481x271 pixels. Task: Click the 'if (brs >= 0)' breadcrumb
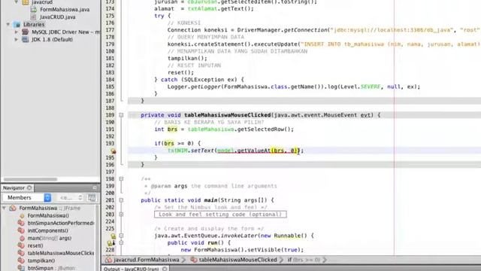click(x=304, y=260)
